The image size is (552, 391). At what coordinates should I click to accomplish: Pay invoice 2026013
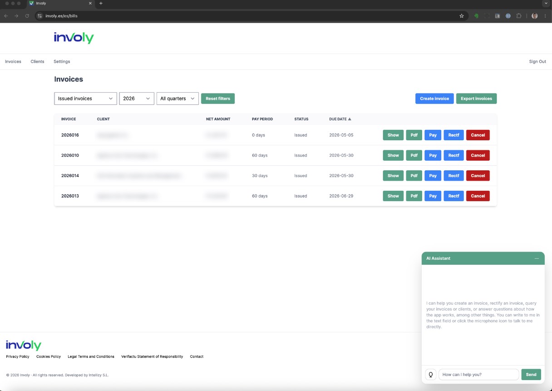(x=433, y=196)
